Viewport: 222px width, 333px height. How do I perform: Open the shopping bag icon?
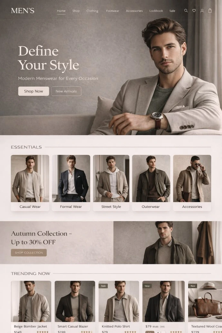[x=210, y=10]
